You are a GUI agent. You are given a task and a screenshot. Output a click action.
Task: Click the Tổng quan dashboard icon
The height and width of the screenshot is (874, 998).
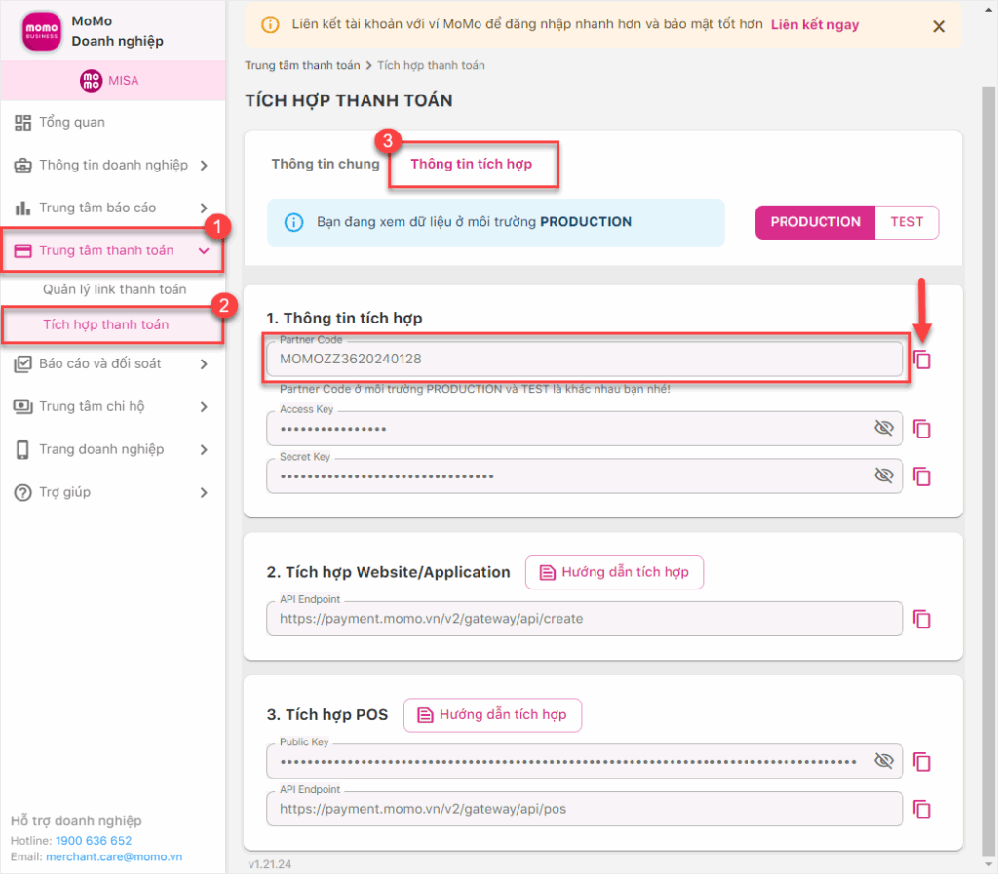(x=23, y=123)
